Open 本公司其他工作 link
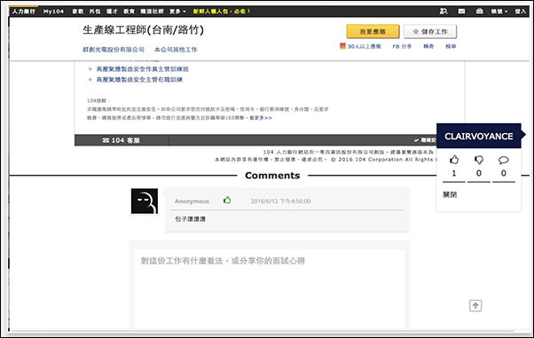534x338 pixels. tap(176, 50)
